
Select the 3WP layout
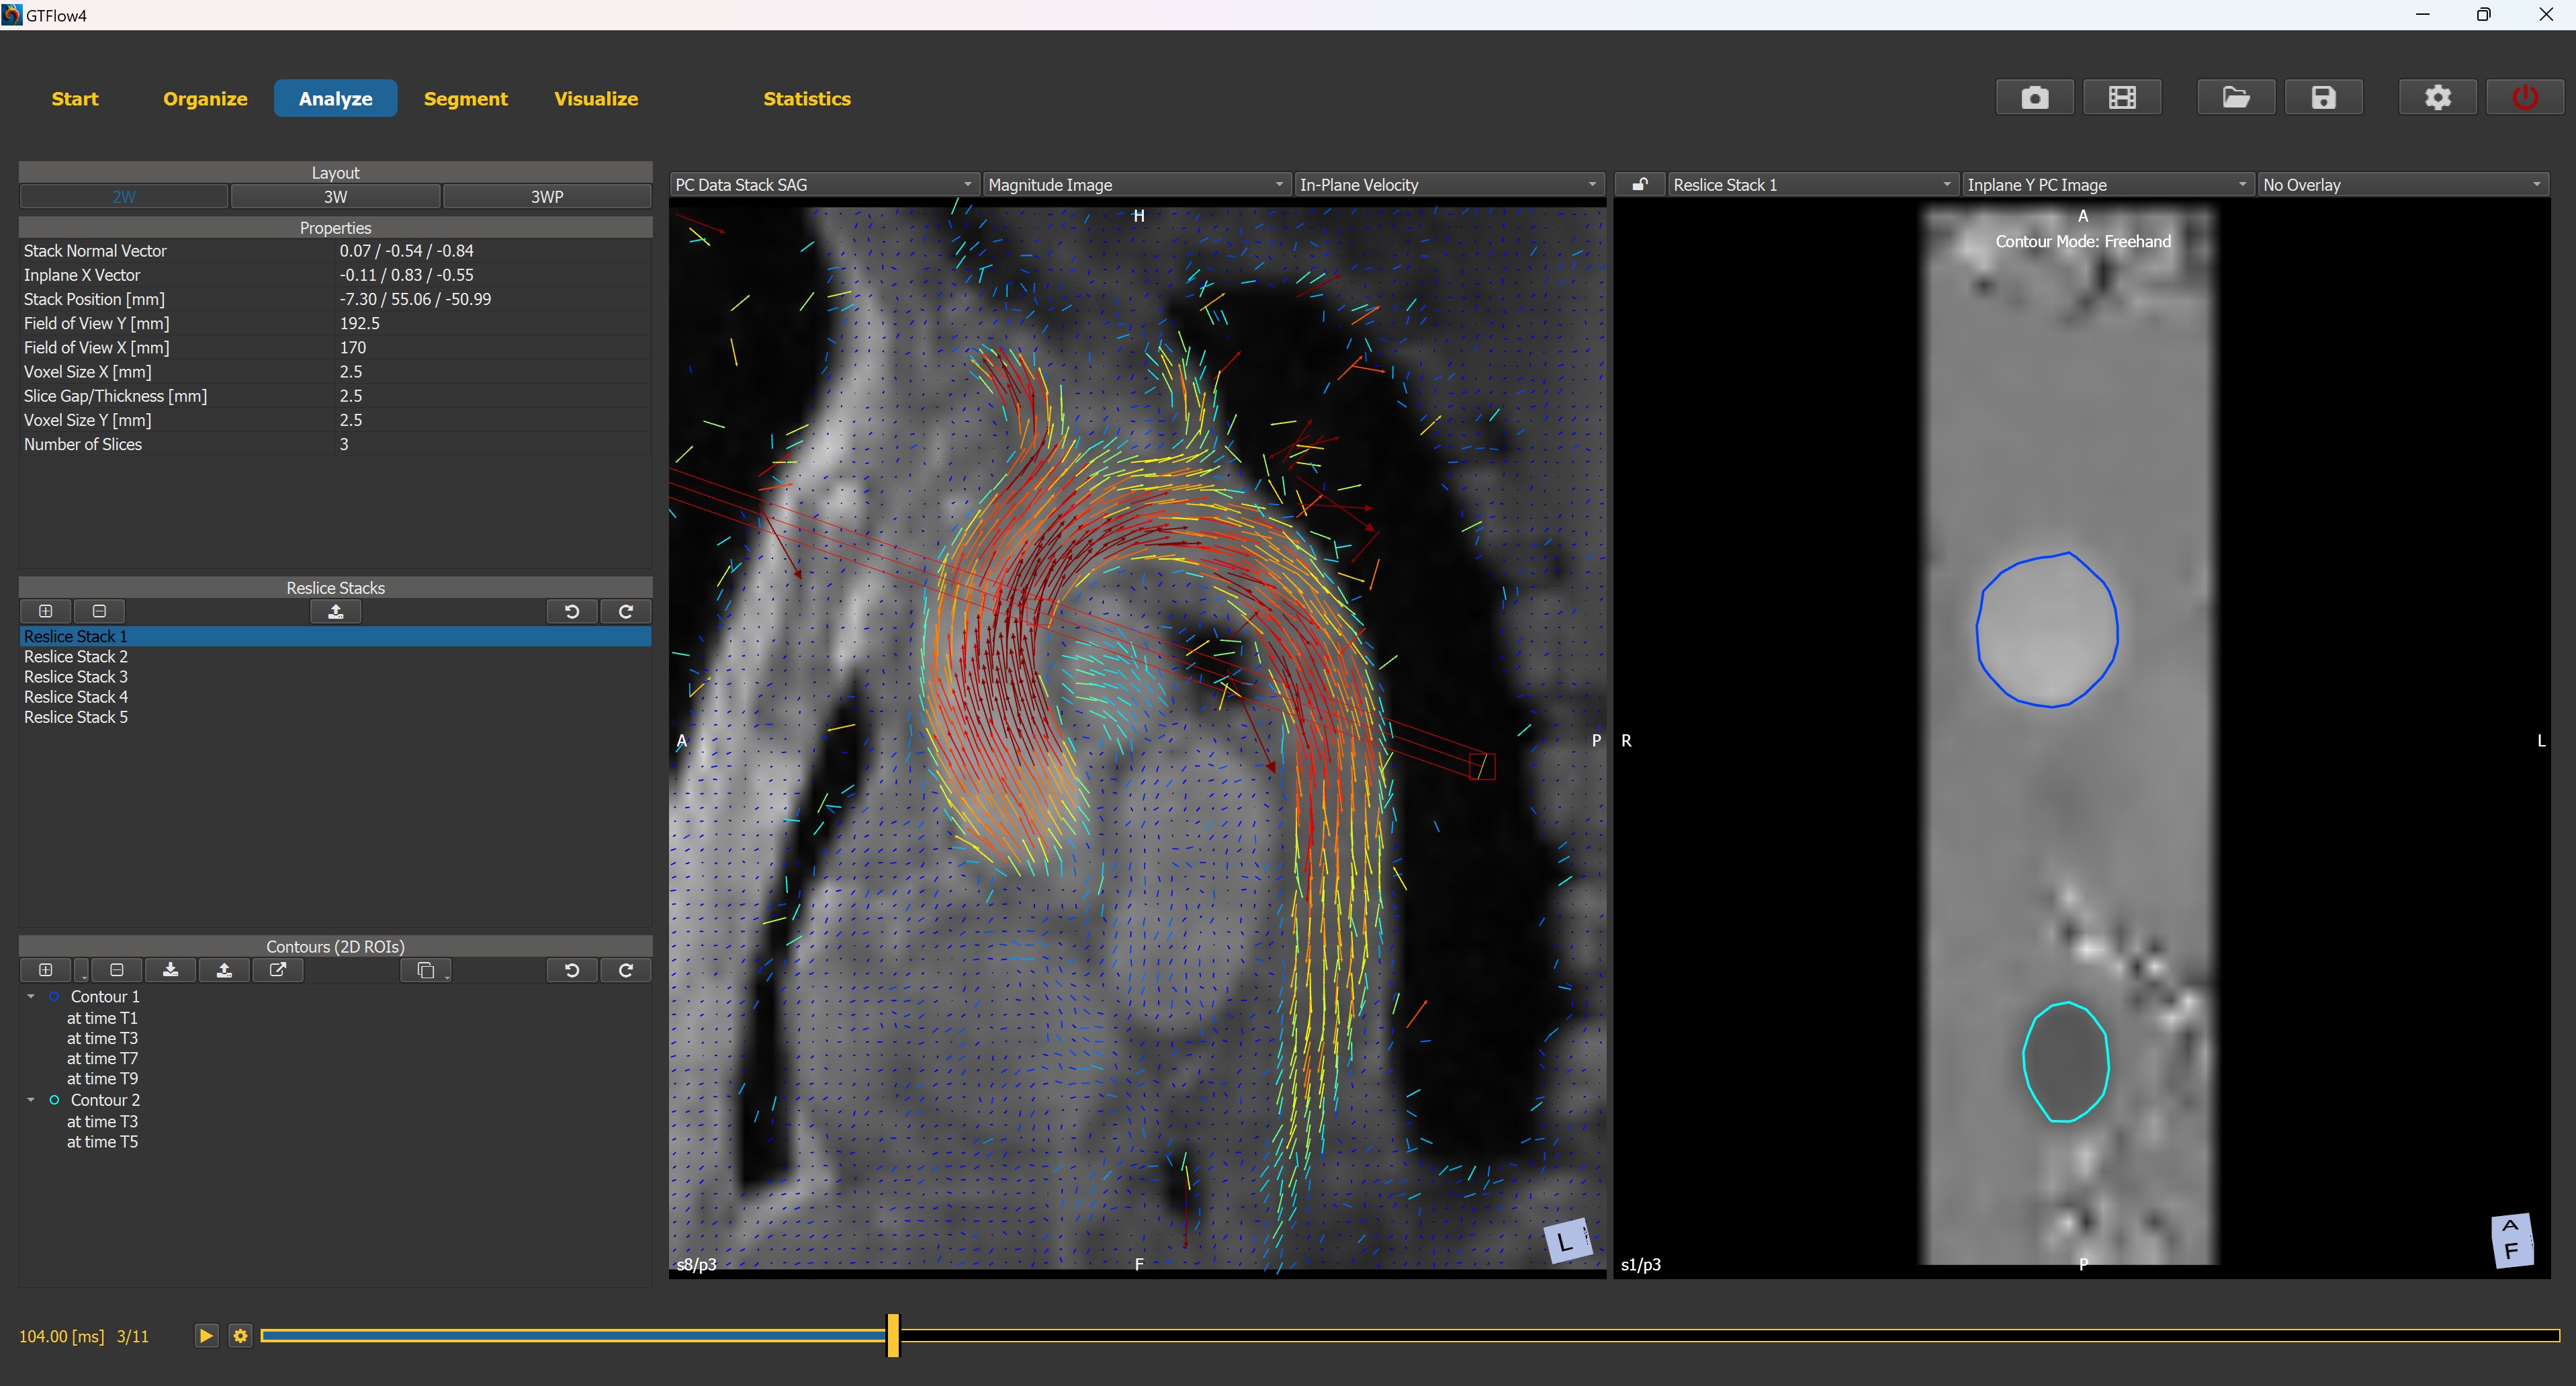pos(547,197)
